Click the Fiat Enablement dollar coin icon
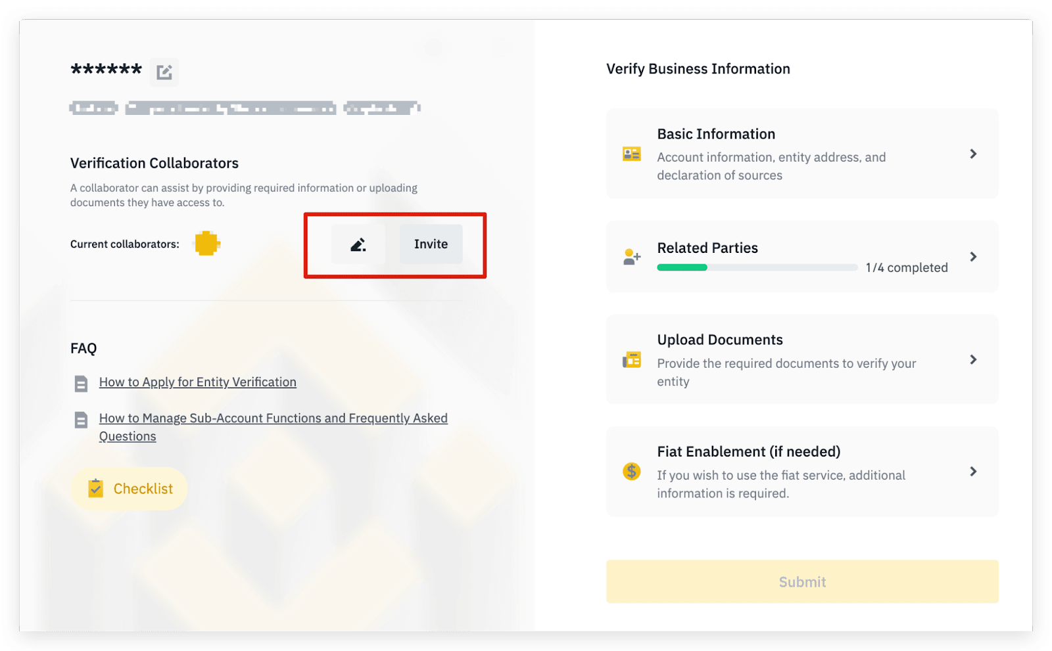This screenshot has height=651, width=1052. pyautogui.click(x=631, y=472)
